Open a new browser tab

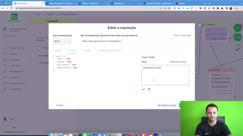tap(210, 3)
